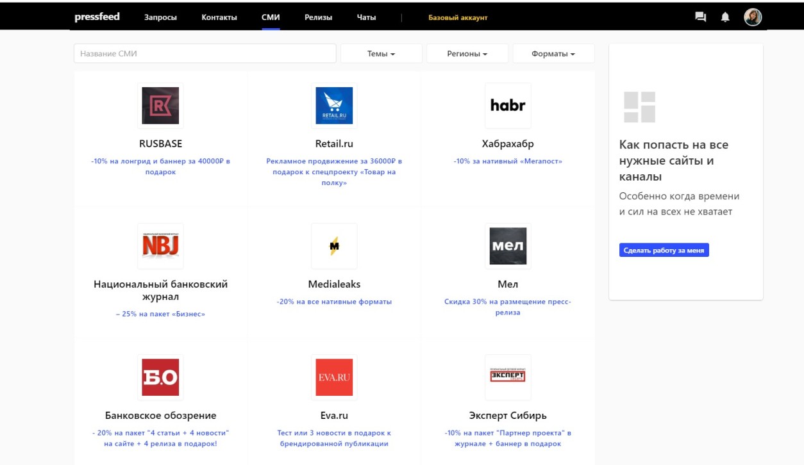The width and height of the screenshot is (804, 465).
Task: Open the Эксперт Сибирь discount offer link
Action: coord(508,438)
